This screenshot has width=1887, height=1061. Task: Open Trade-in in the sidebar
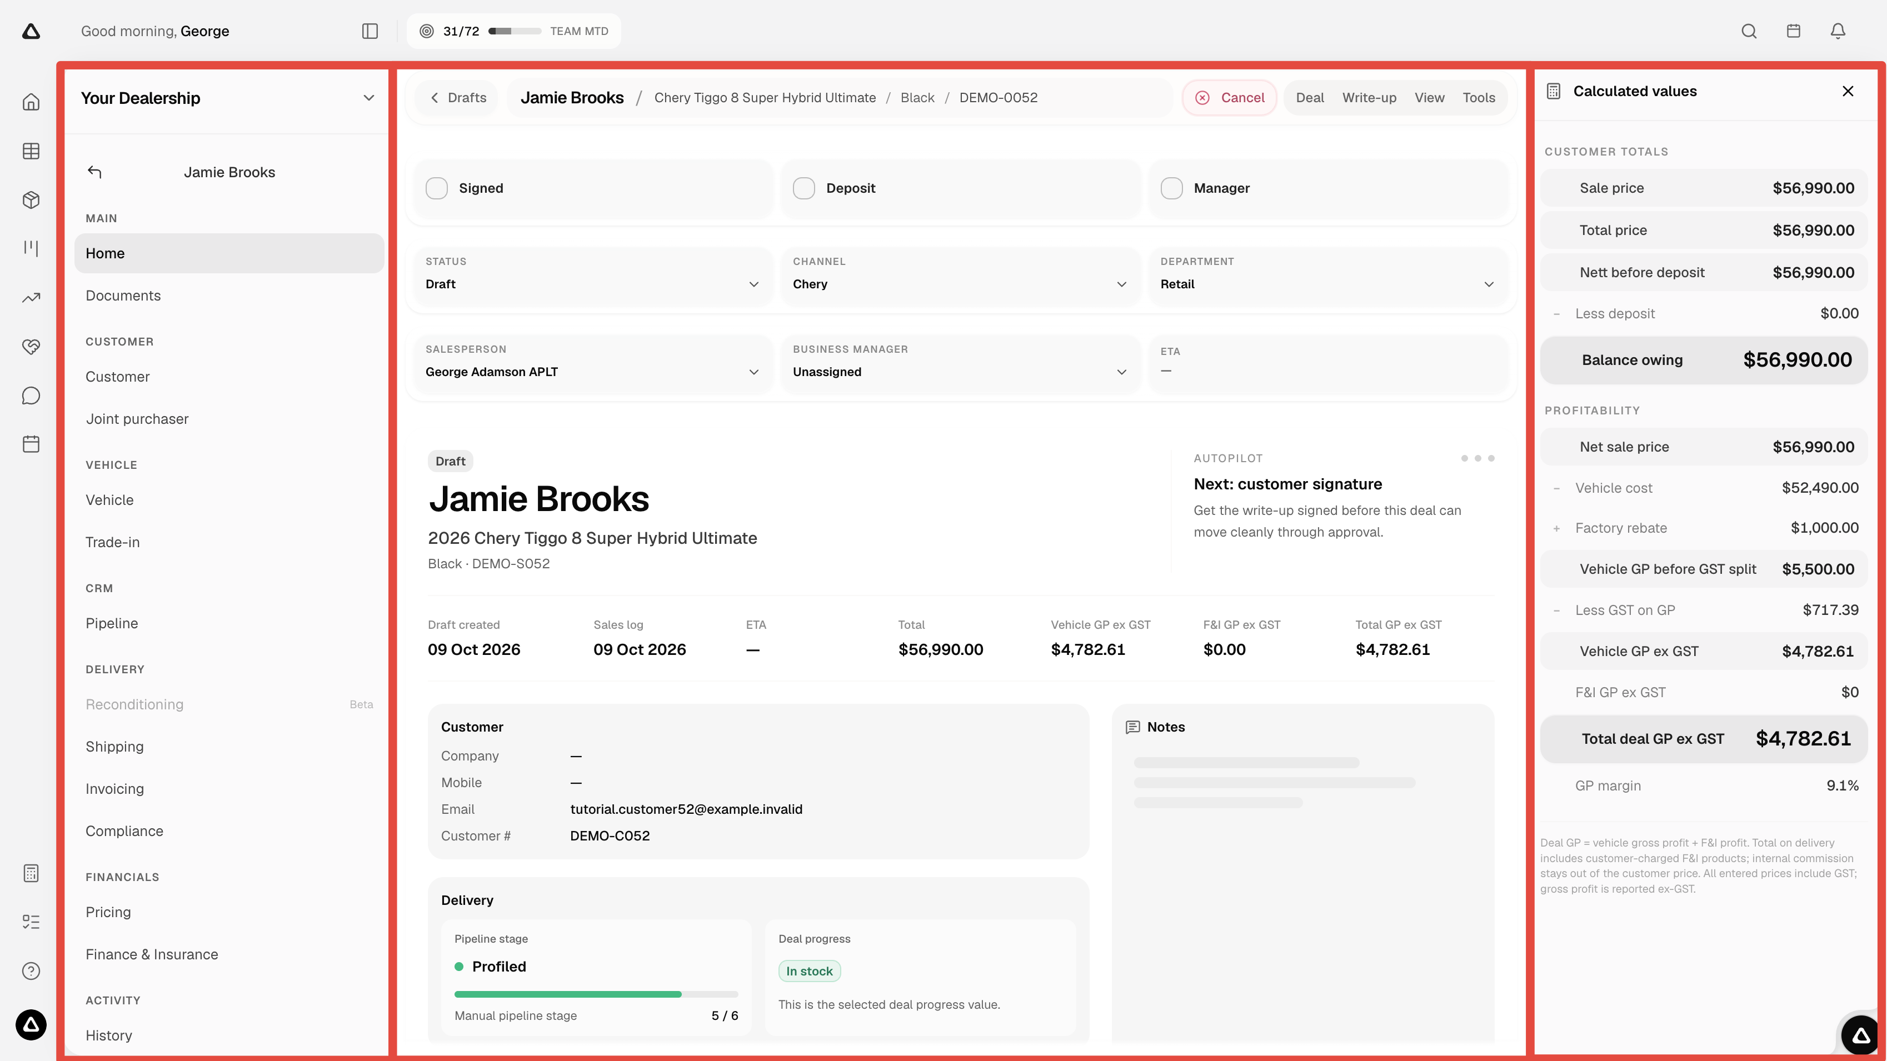coord(229,543)
